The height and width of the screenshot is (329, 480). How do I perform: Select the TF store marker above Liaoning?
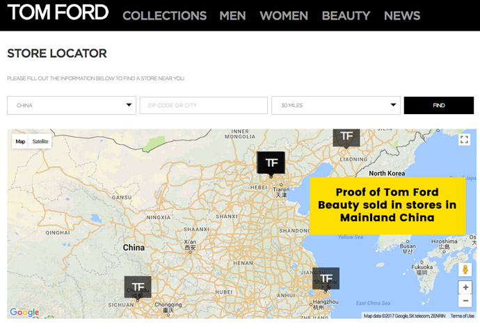click(346, 138)
